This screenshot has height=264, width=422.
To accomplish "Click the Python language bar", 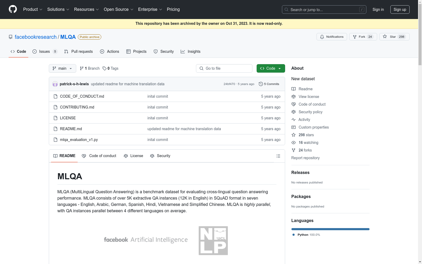I will (x=330, y=229).
